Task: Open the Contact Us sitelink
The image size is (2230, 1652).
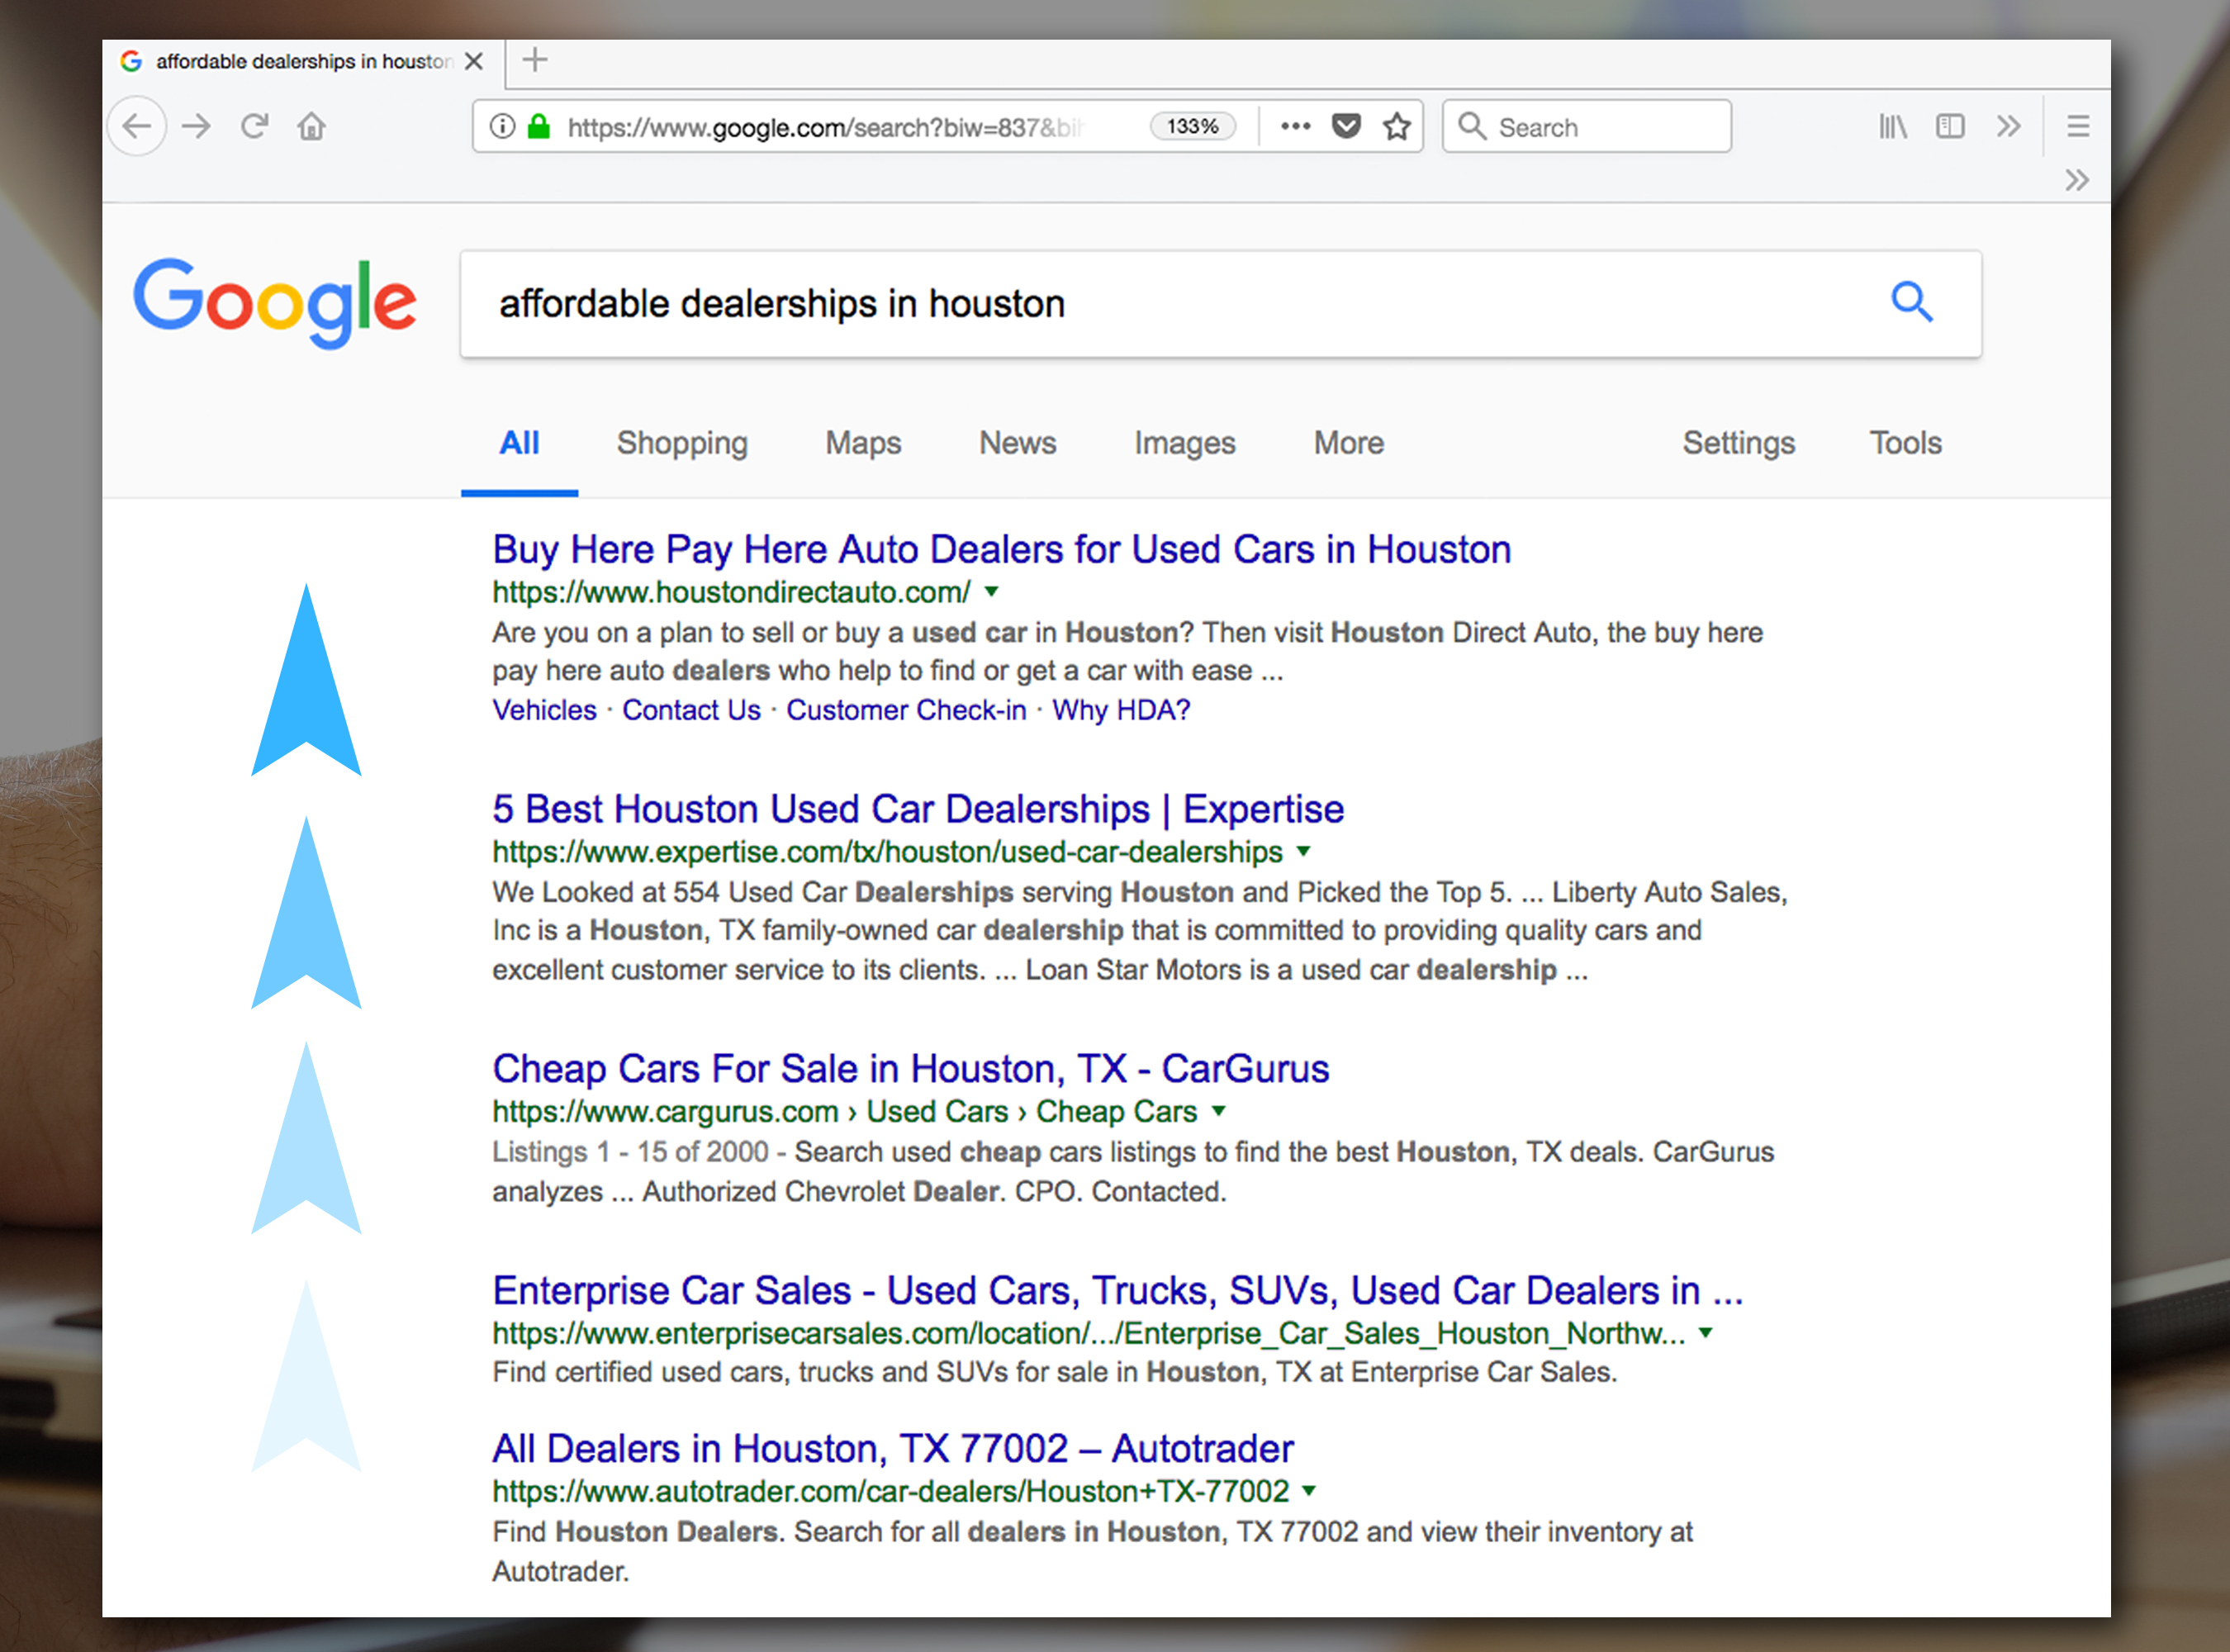Action: pos(691,710)
